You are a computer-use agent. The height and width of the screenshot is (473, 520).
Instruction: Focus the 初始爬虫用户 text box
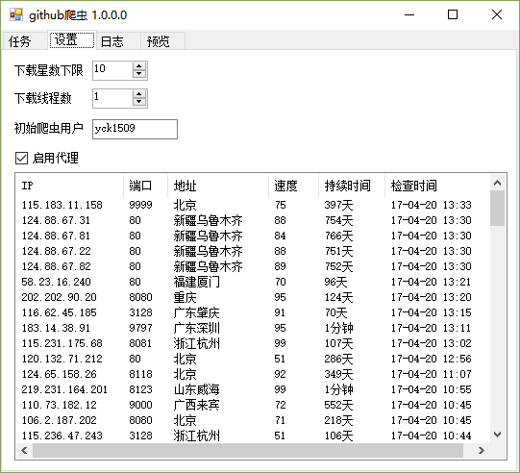point(135,129)
